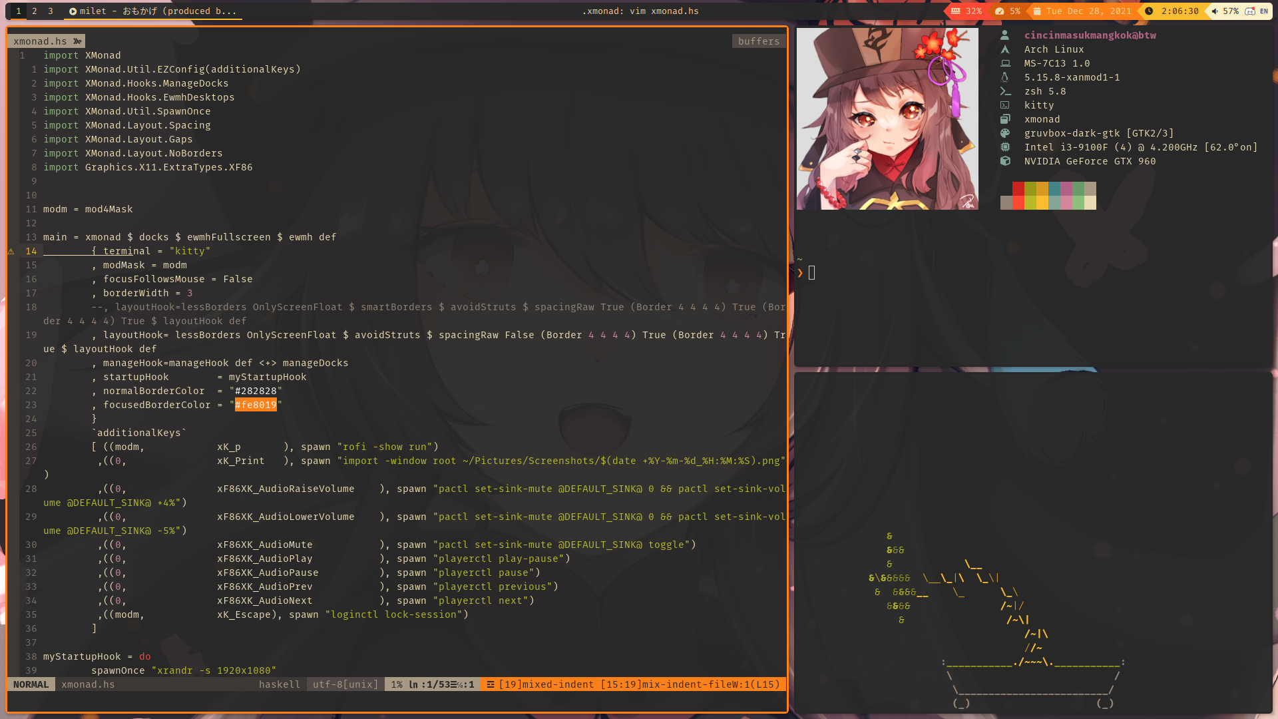Click the clock icon in bar
The image size is (1278, 719).
[1149, 11]
